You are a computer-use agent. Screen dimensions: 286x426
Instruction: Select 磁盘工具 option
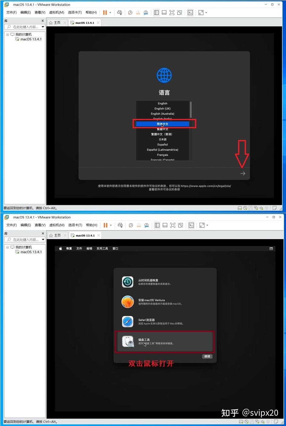pyautogui.click(x=165, y=342)
